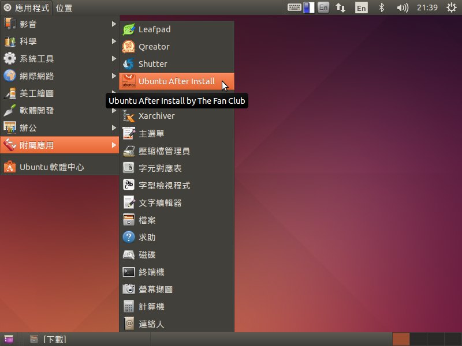This screenshot has height=346, width=462.
Task: Open Ubuntu 軟體中心 software center icon
Action: (10, 167)
